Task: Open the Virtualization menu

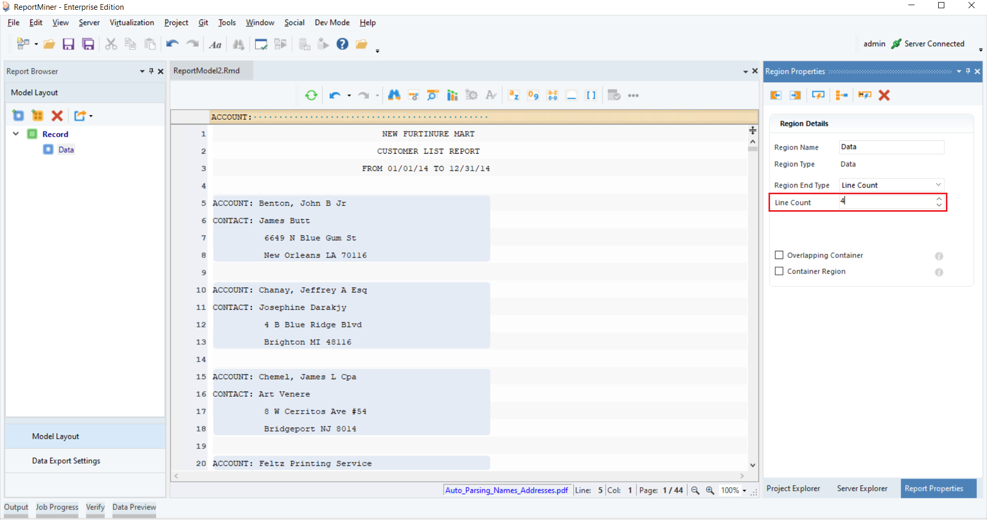Action: click(x=132, y=23)
